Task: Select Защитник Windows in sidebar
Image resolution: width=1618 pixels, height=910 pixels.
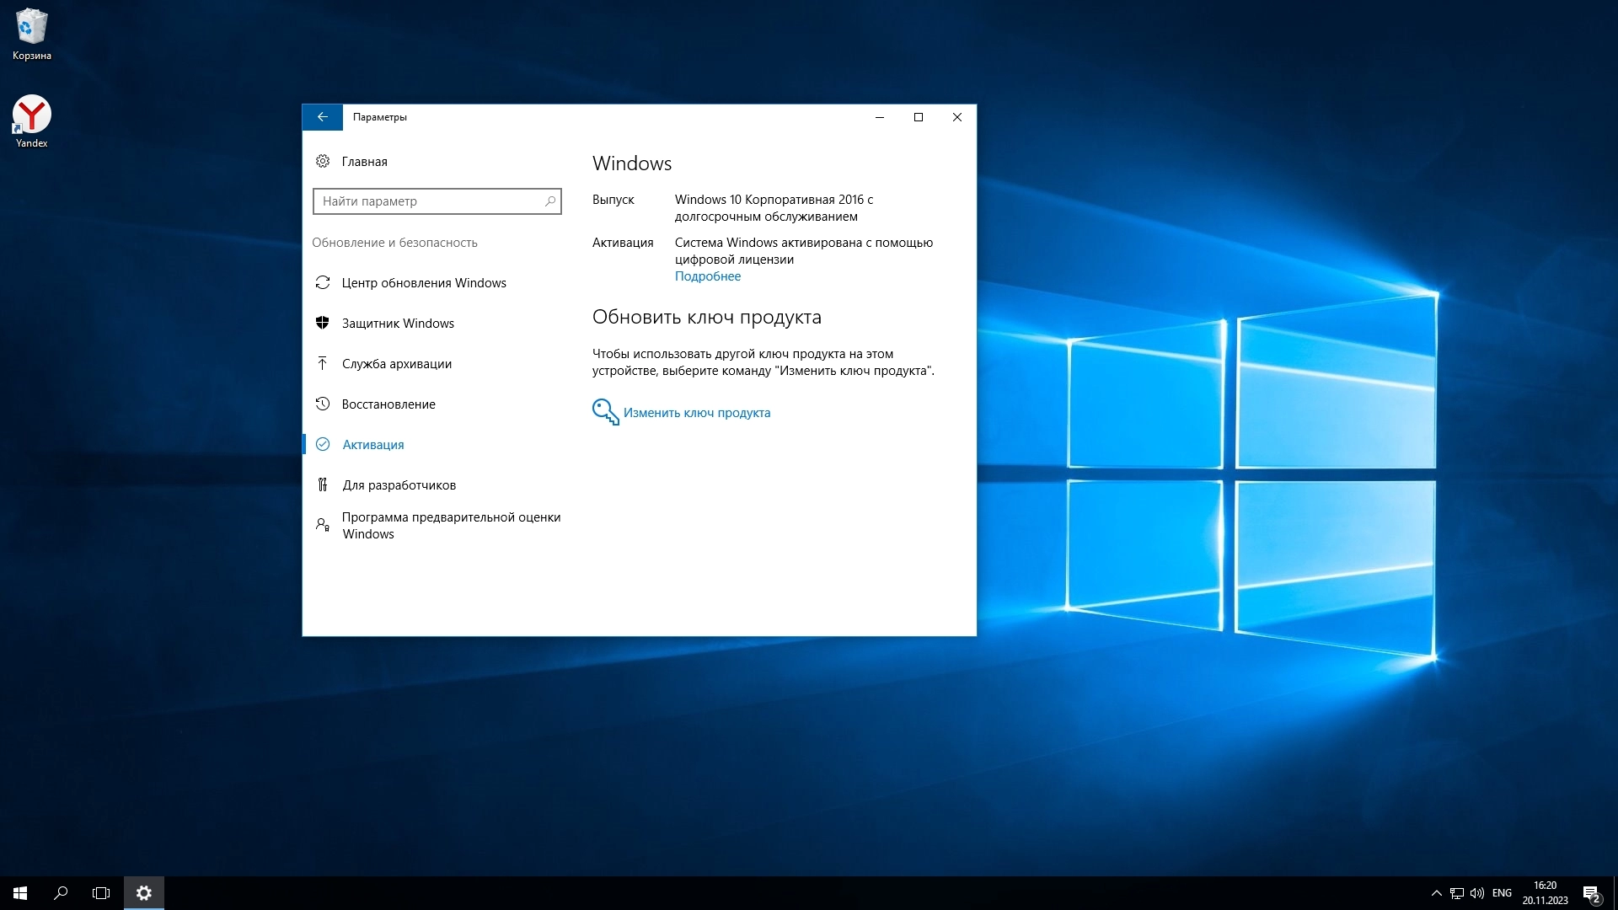Action: point(397,324)
